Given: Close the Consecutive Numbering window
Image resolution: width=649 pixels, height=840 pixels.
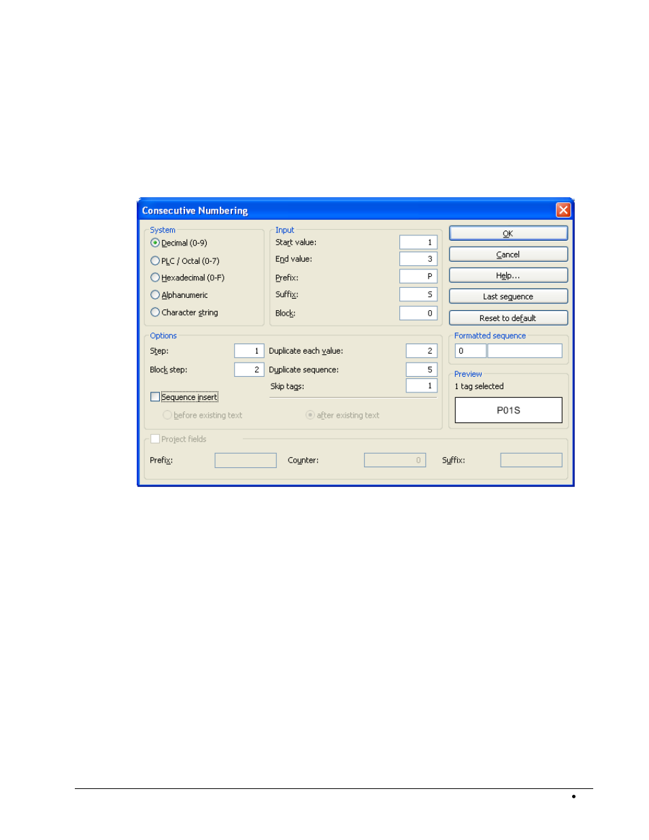Looking at the screenshot, I should [x=563, y=210].
